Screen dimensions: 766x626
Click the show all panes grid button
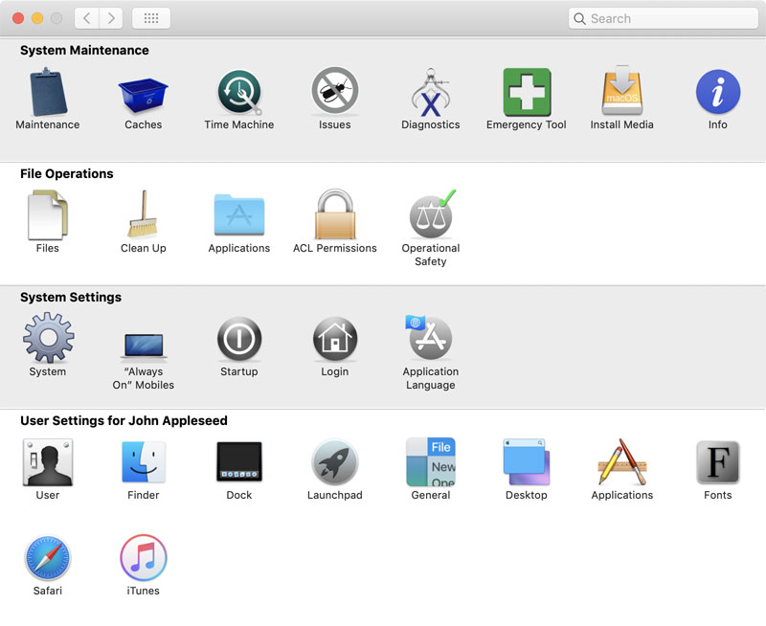151,18
